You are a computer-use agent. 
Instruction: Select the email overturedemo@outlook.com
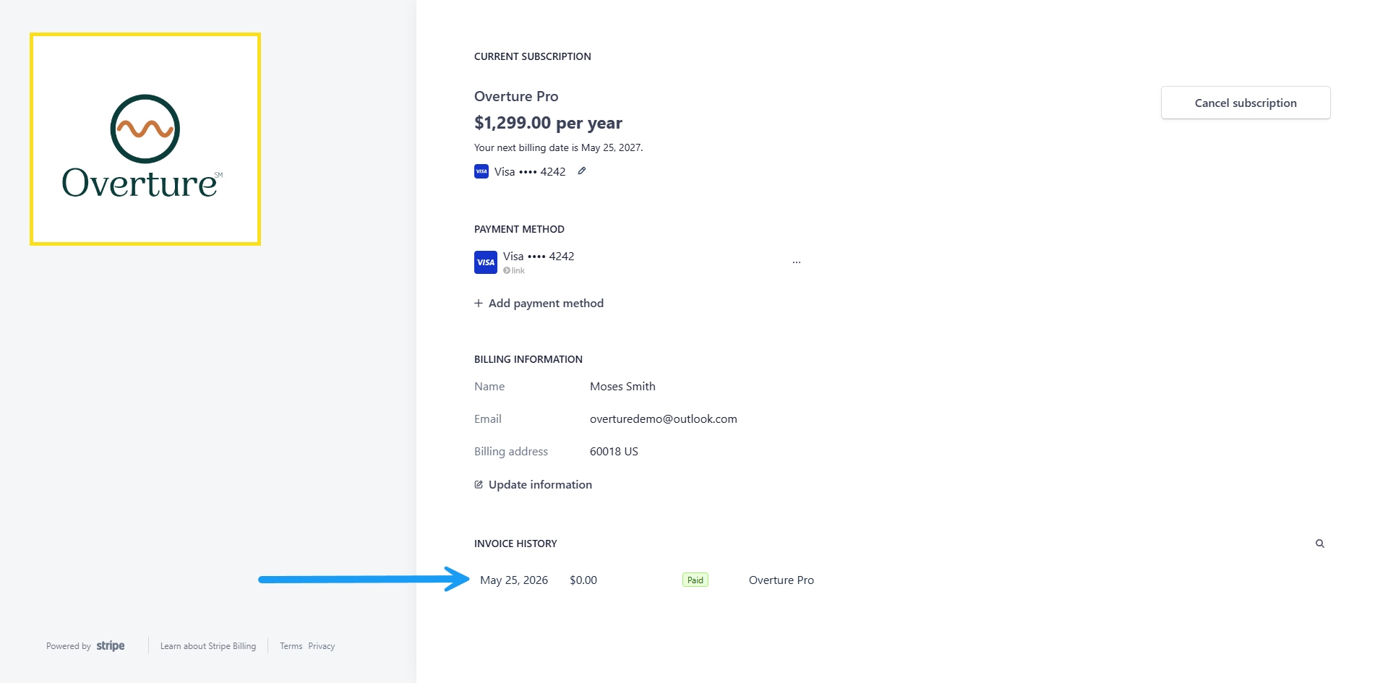(664, 418)
